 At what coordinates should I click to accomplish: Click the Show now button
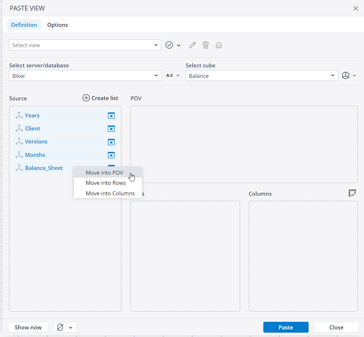click(28, 327)
